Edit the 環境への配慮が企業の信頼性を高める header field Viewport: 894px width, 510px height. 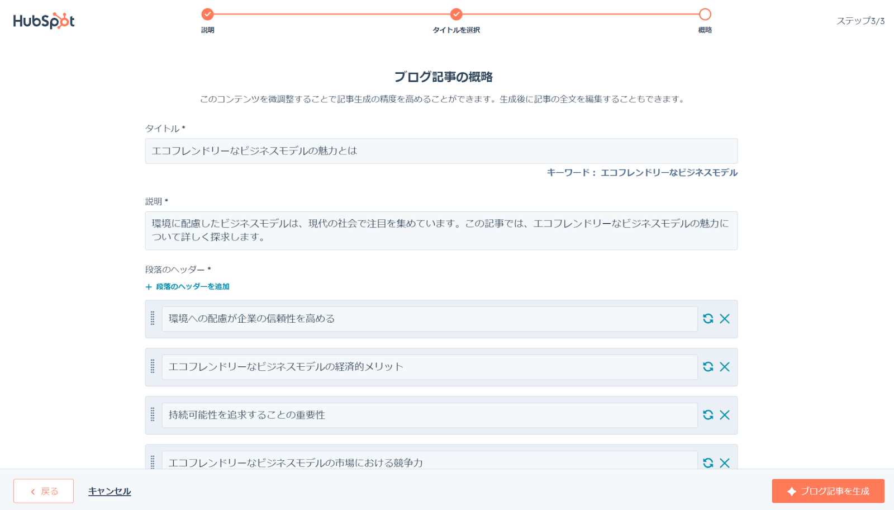pyautogui.click(x=430, y=319)
